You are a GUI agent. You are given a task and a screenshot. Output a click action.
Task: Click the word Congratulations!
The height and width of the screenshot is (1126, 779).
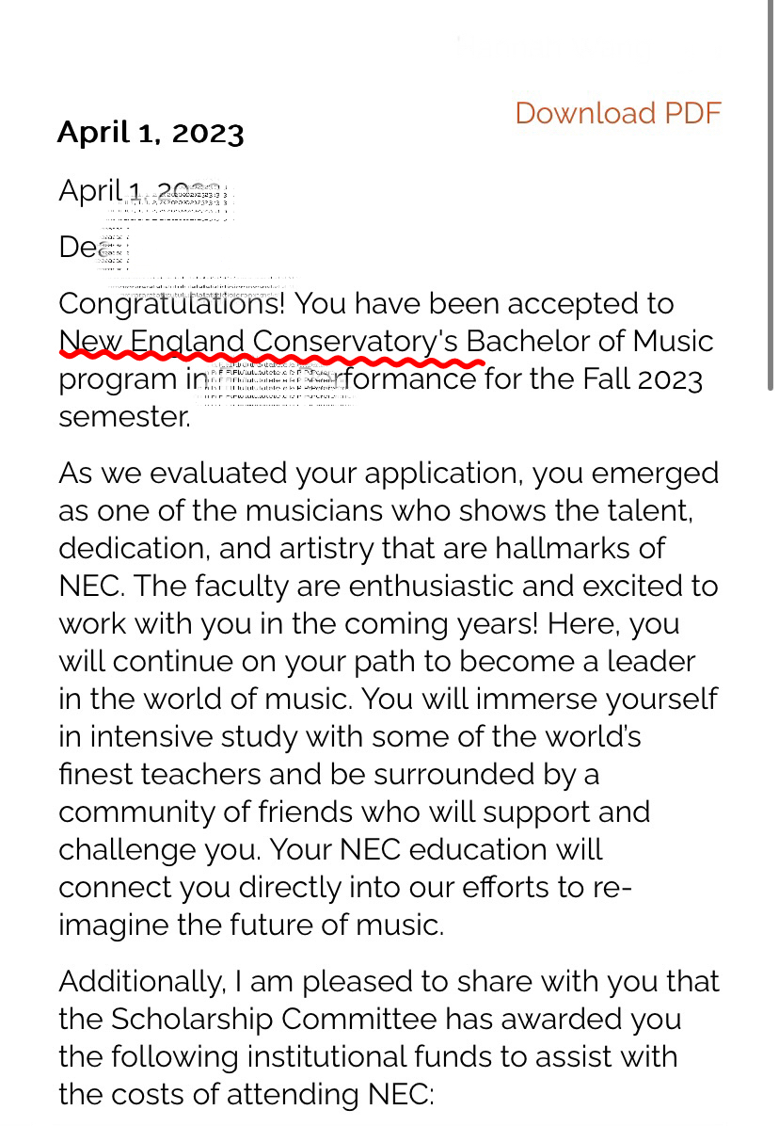click(171, 304)
